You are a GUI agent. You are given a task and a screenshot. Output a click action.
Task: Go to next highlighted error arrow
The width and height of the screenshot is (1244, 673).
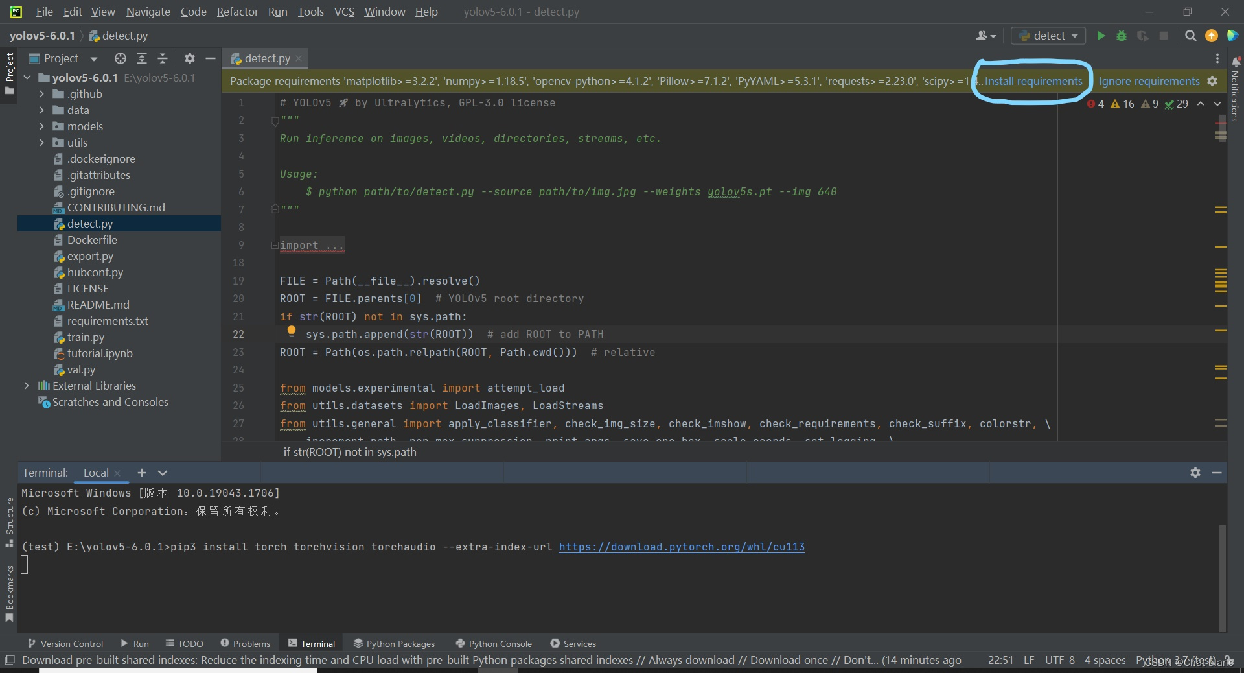tap(1217, 104)
